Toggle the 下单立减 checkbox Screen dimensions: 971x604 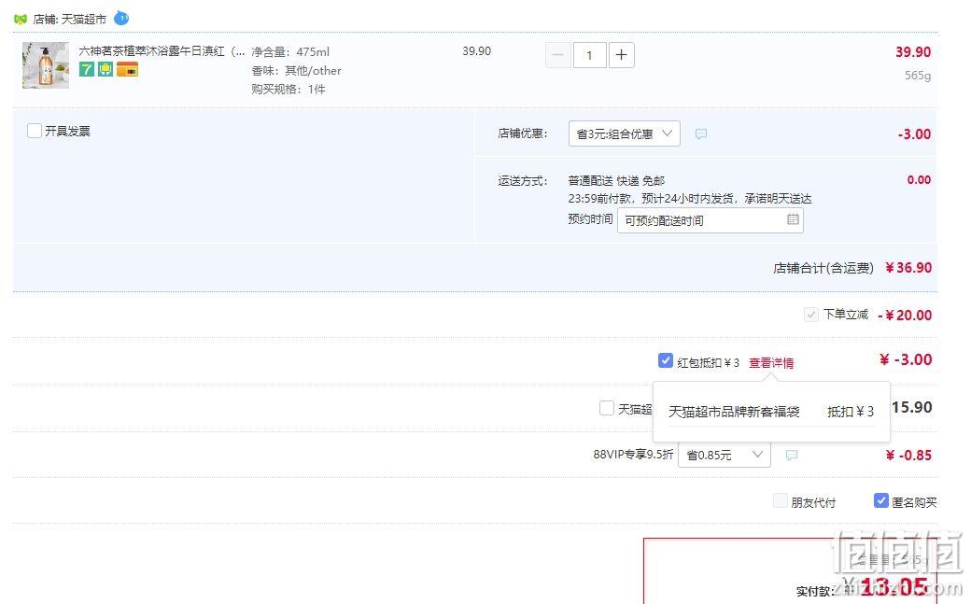tap(811, 315)
